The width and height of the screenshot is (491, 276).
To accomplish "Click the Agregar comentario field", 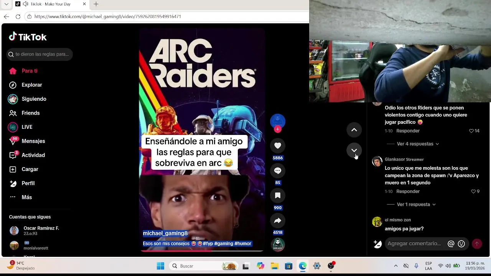I will coord(415,244).
